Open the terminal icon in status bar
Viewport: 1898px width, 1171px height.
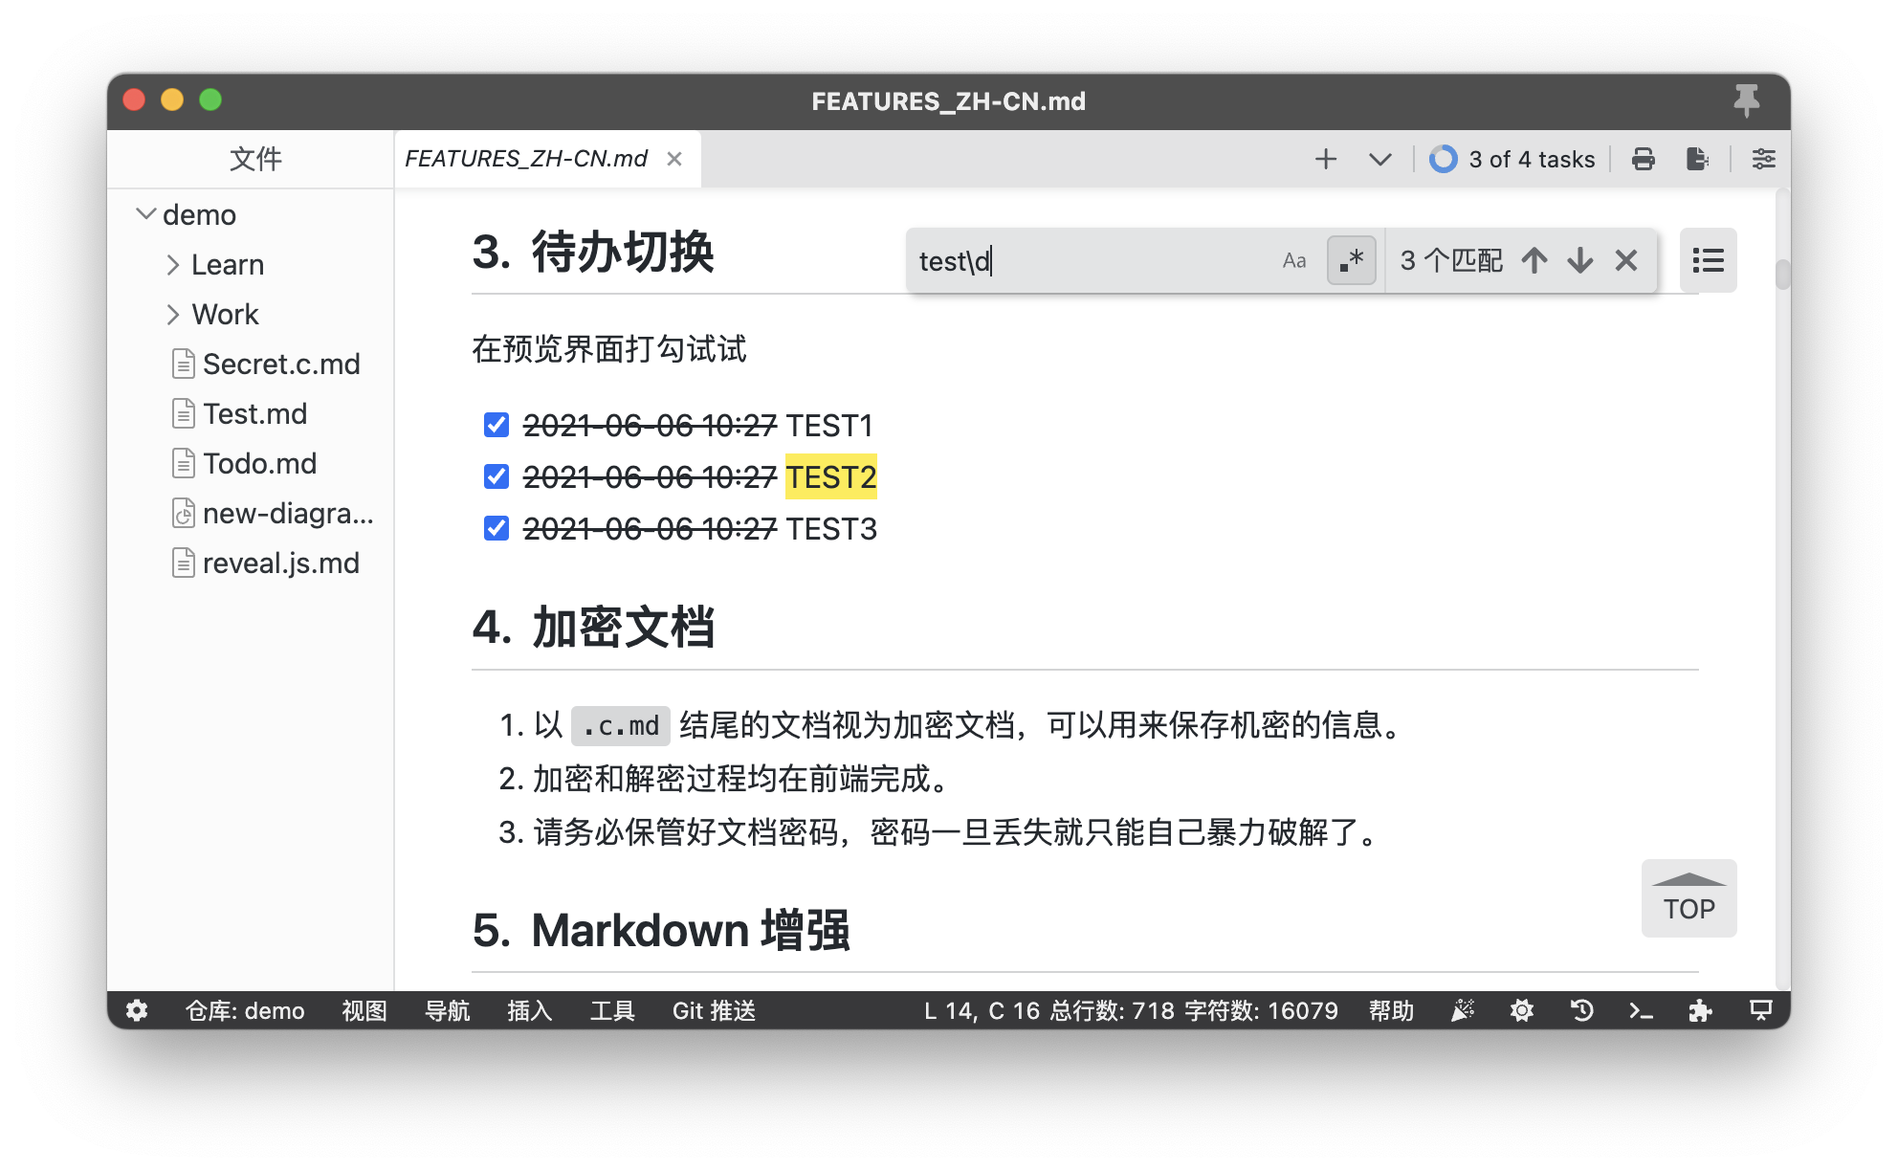1641,1011
